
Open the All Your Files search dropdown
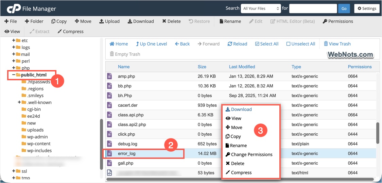261,9
